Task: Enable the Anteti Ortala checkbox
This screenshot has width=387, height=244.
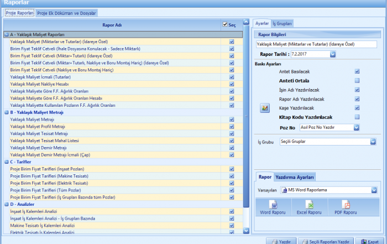Action: (357, 81)
